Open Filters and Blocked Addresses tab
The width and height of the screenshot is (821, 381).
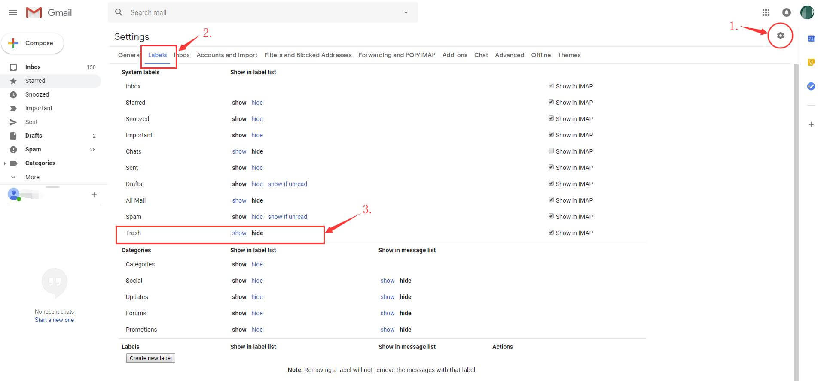pyautogui.click(x=308, y=55)
